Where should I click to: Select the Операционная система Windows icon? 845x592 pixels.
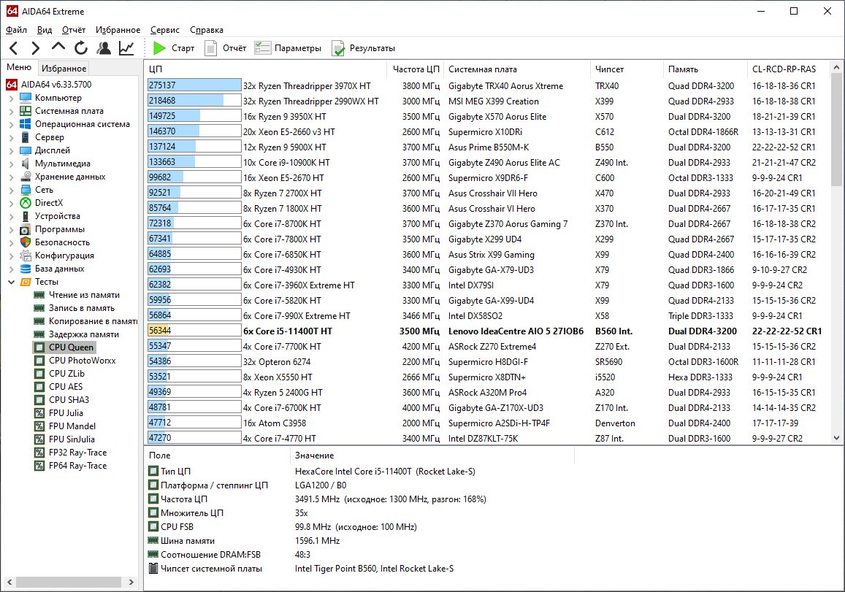tap(26, 124)
